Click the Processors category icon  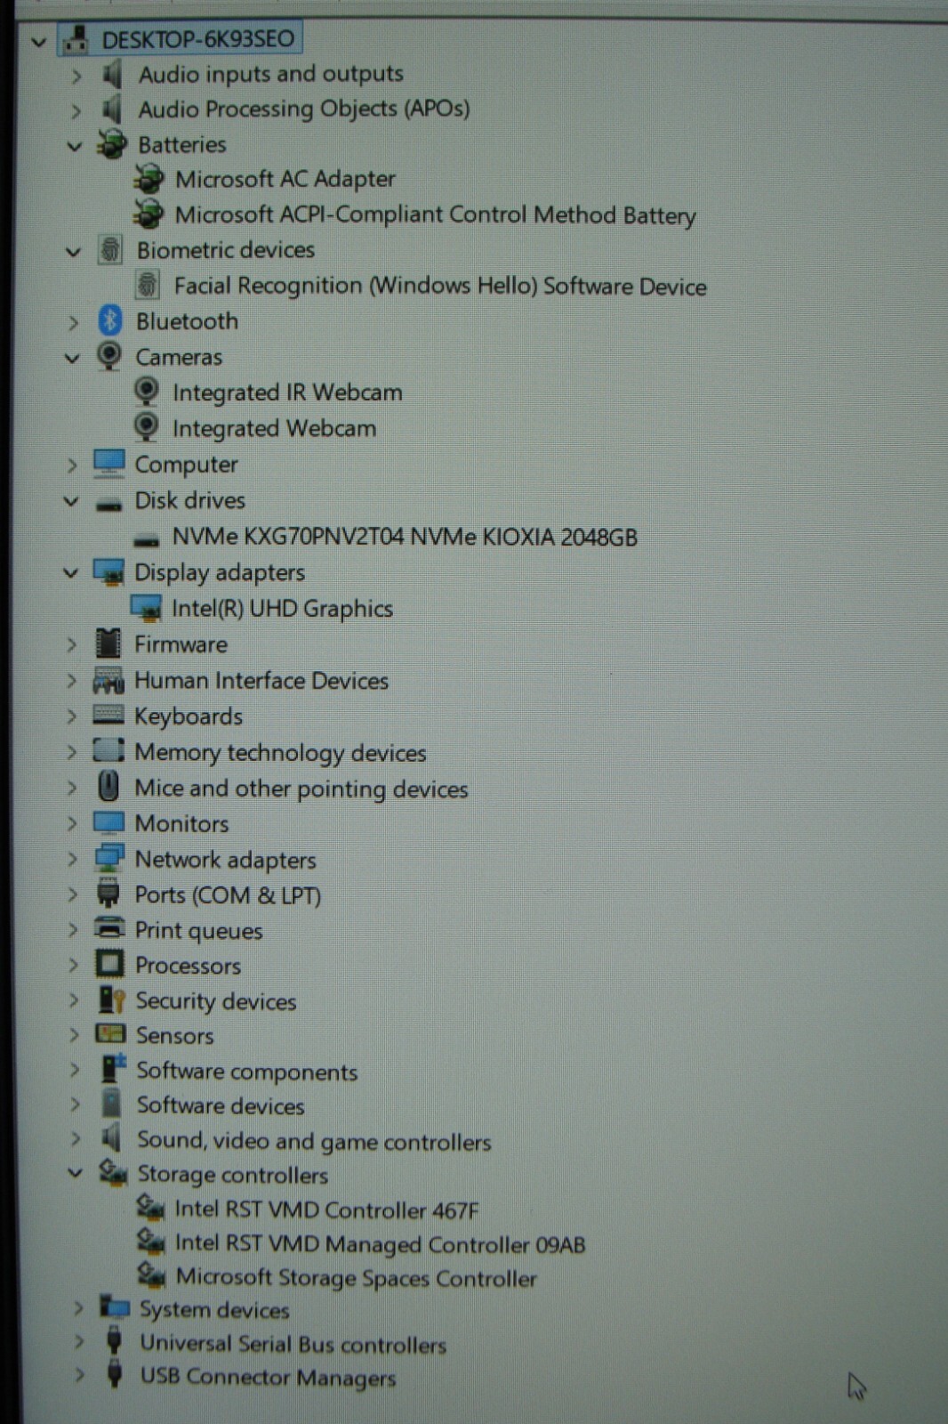109,965
